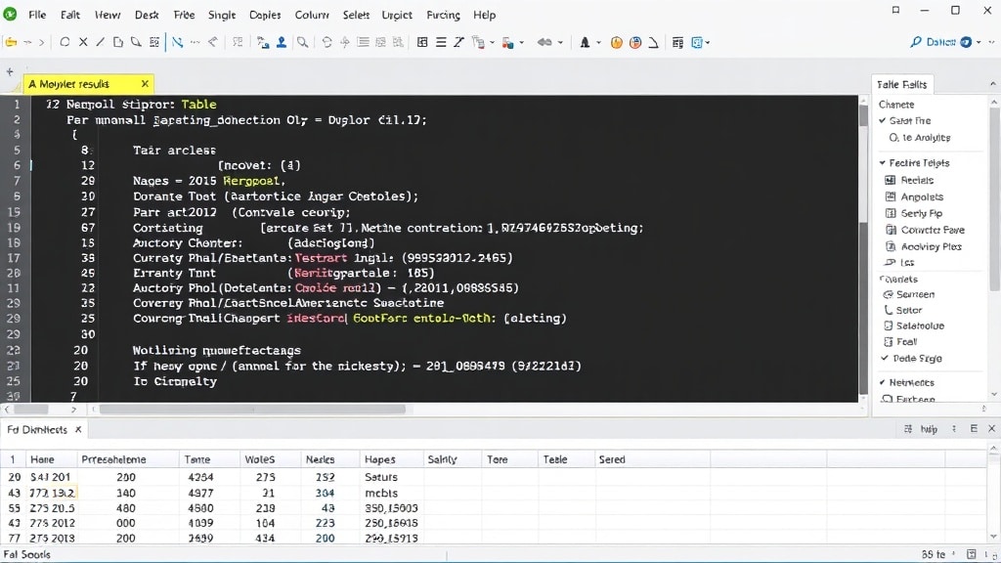1001x563 pixels.
Task: Click the magnifier search icon in toolbar
Action: point(303,43)
